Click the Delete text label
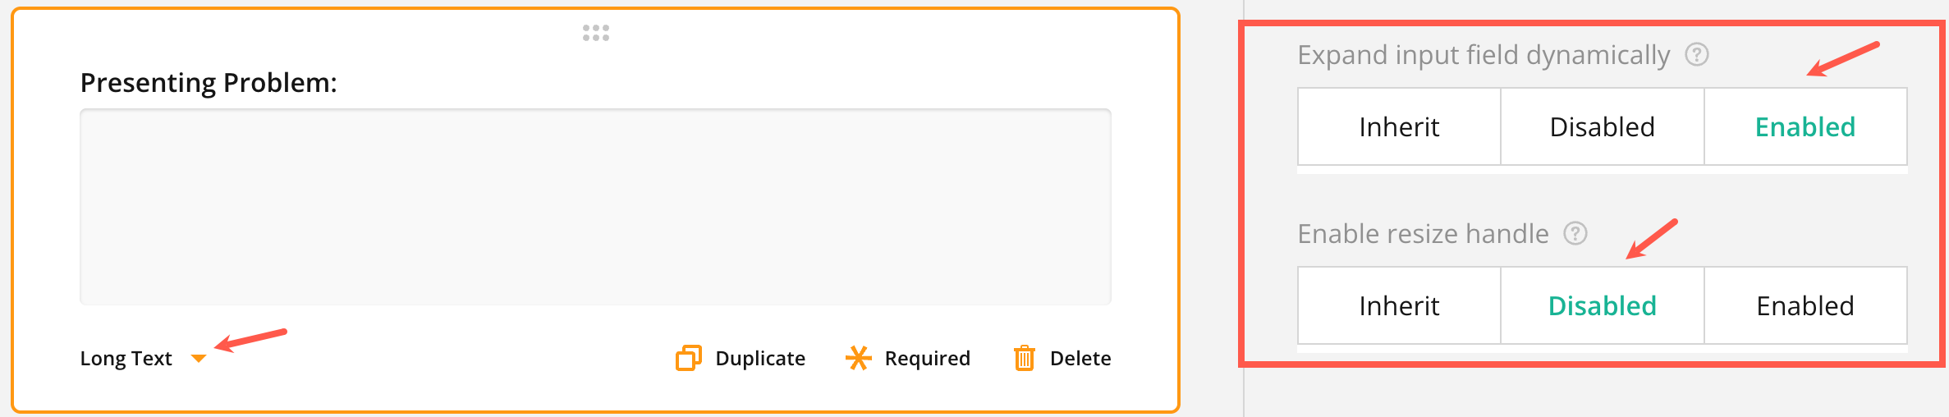Viewport: 1949px width, 417px height. tap(1080, 359)
